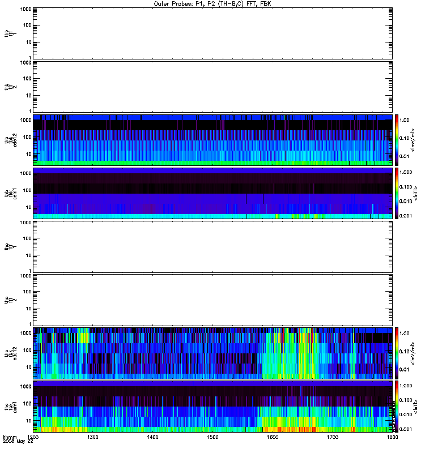Click the 0.01 value on thc edc12 color bar
The image size is (425, 453).
tap(404, 370)
